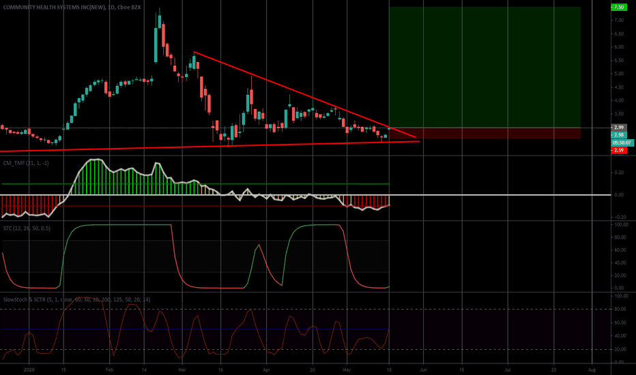636x375 pixels.
Task: Click the 100.00 mark on STC scale
Action: (622, 224)
